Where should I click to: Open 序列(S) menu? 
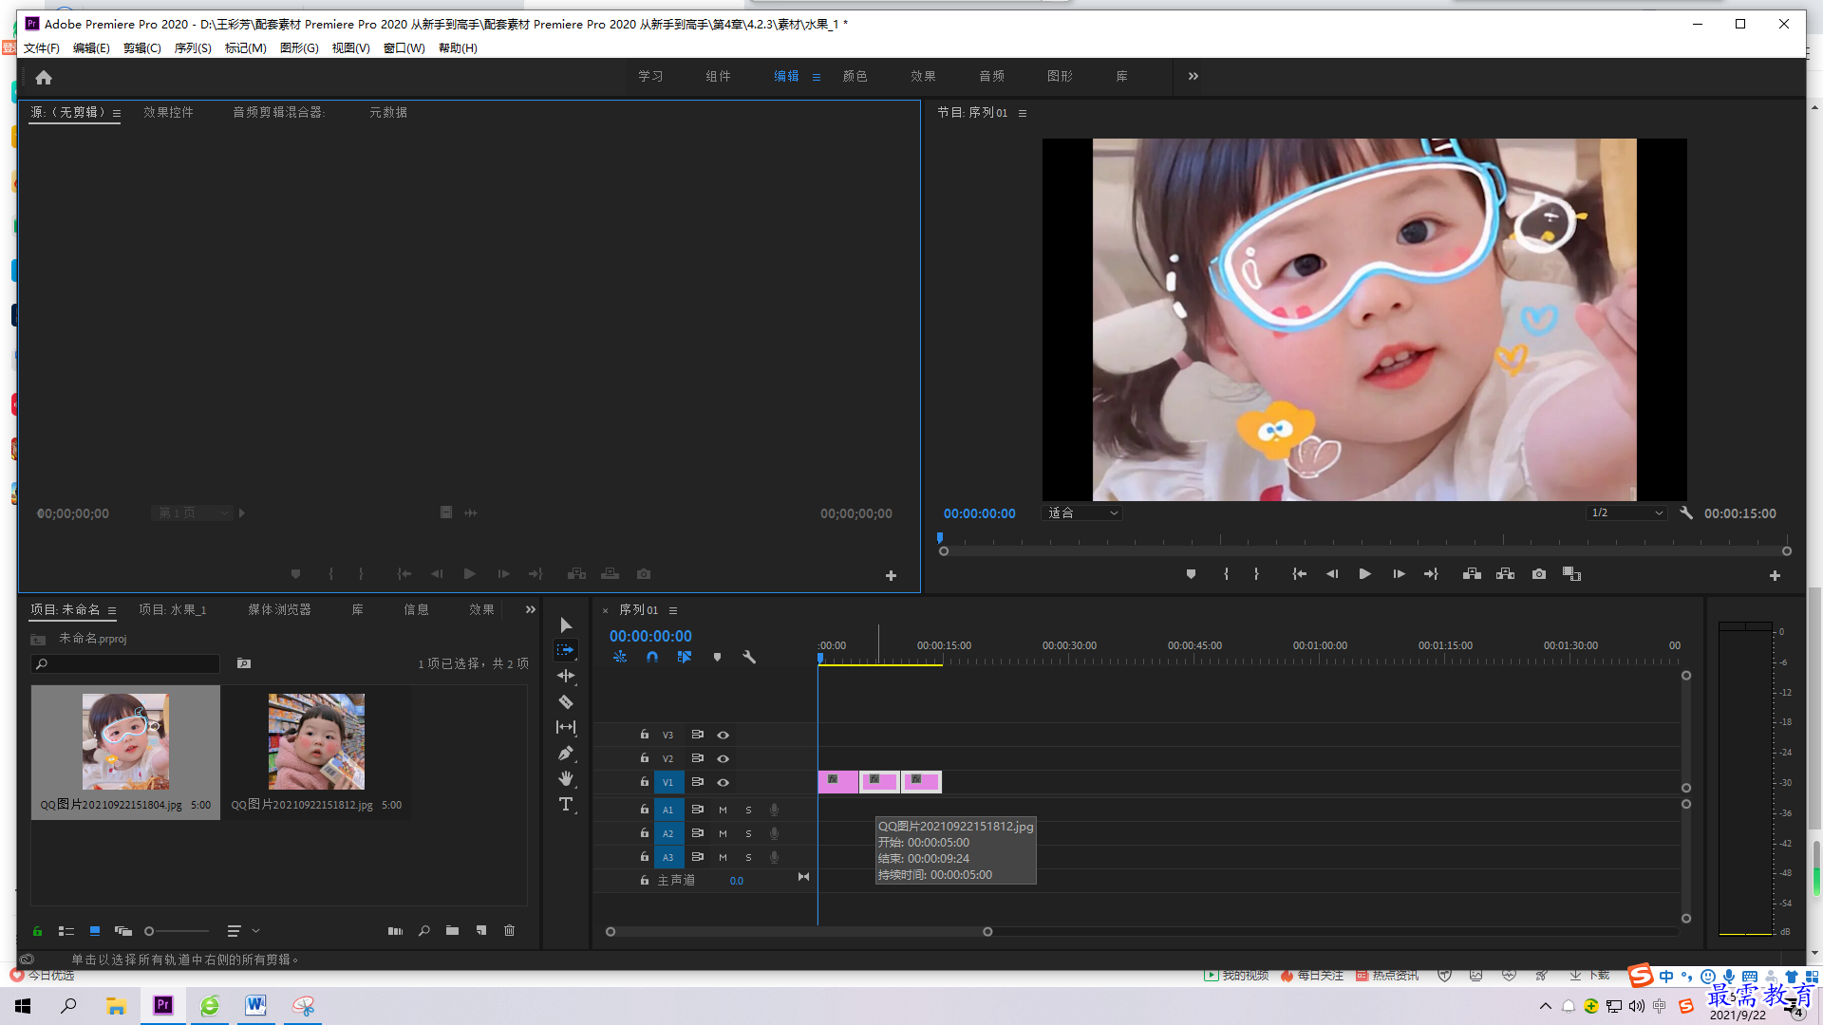(193, 47)
